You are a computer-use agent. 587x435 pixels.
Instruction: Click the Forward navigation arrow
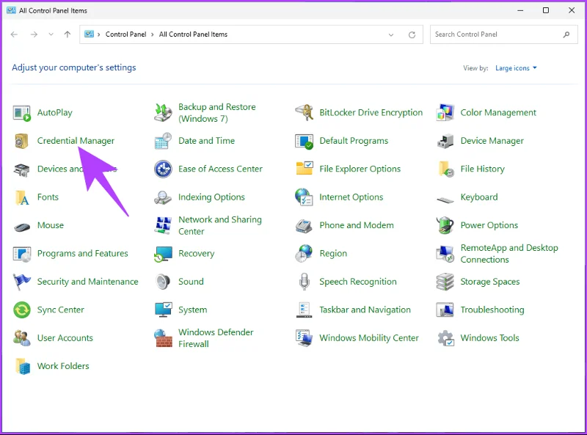34,34
